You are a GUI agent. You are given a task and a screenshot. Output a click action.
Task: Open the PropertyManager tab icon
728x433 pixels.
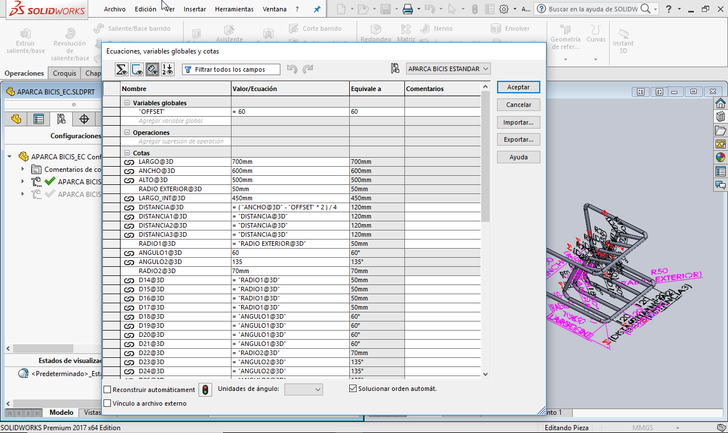click(38, 119)
